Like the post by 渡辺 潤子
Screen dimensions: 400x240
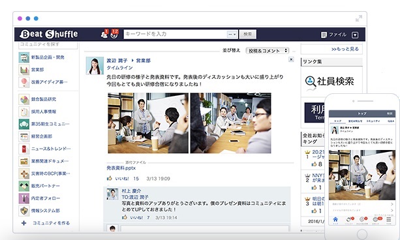tap(118, 179)
